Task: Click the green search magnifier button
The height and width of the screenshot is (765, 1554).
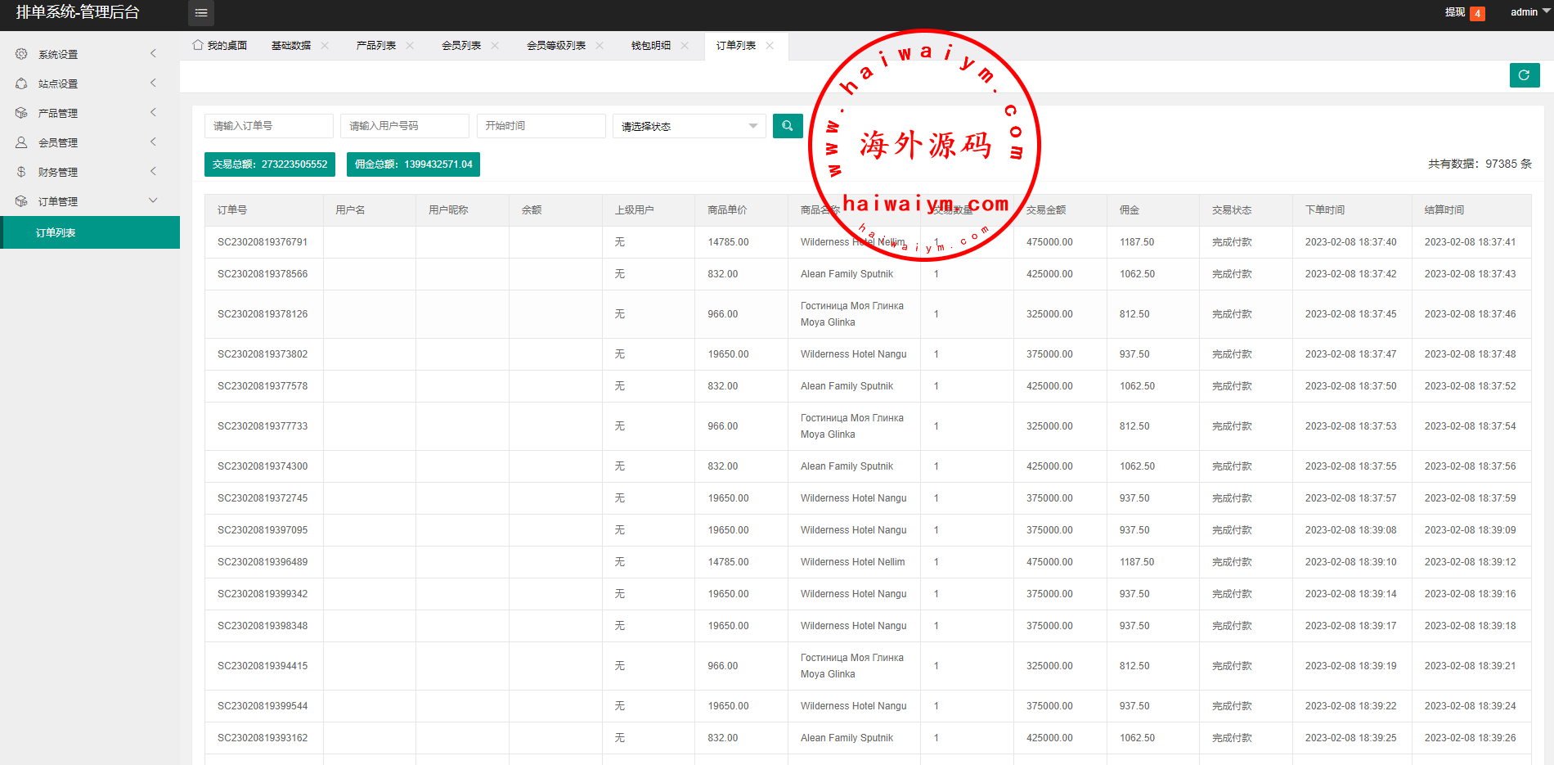Action: 787,126
